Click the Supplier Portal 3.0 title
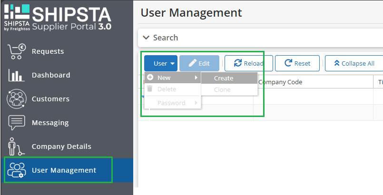Screen dimensions: 383x195 coord(72,26)
